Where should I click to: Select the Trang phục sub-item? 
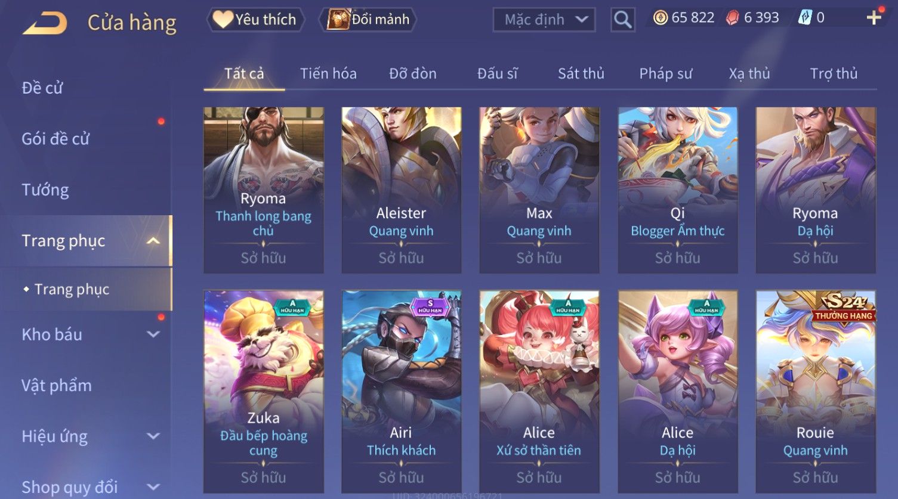[x=72, y=290]
